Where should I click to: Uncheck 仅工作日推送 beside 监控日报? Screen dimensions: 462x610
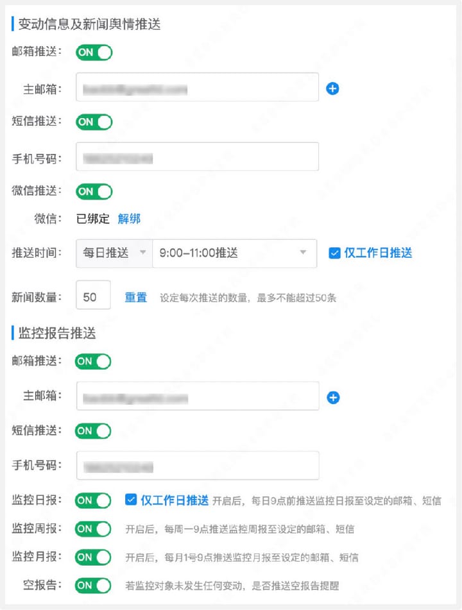click(x=131, y=500)
